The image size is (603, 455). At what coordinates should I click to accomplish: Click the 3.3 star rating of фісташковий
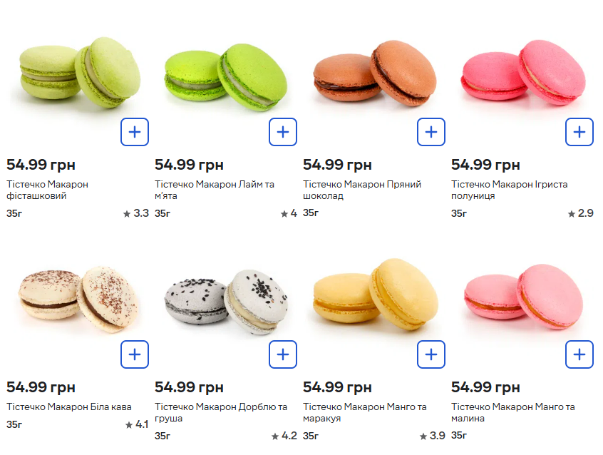tap(136, 213)
